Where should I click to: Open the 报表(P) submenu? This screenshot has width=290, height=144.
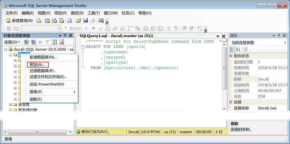pyautogui.click(x=49, y=92)
